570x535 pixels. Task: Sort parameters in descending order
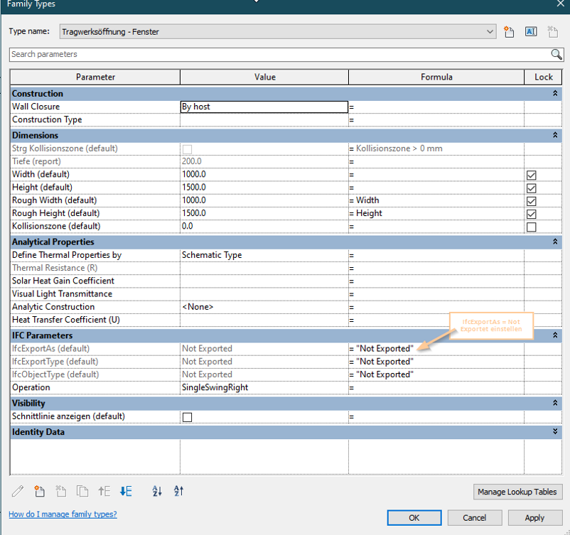point(177,491)
